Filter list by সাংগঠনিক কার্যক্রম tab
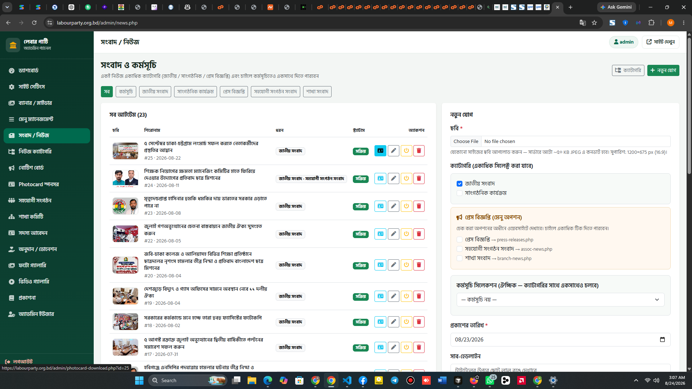This screenshot has height=389, width=692. (x=195, y=91)
